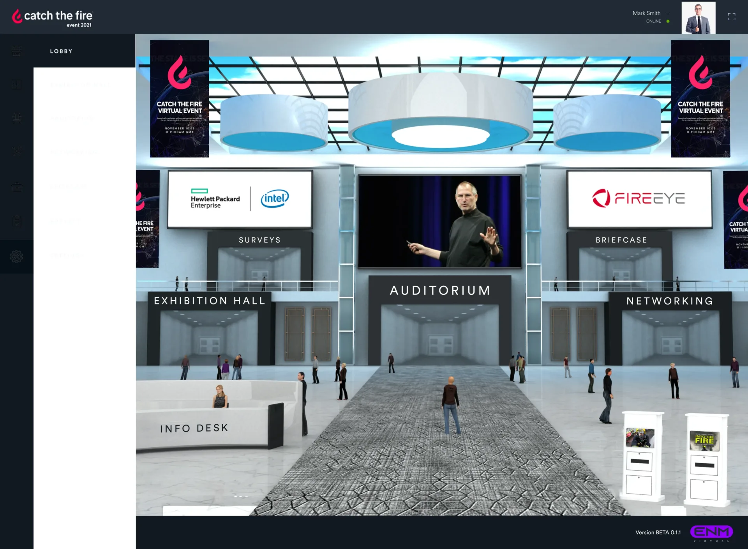The image size is (748, 549).
Task: Click the Version BETA 0.1.1 text
Action: tap(658, 532)
